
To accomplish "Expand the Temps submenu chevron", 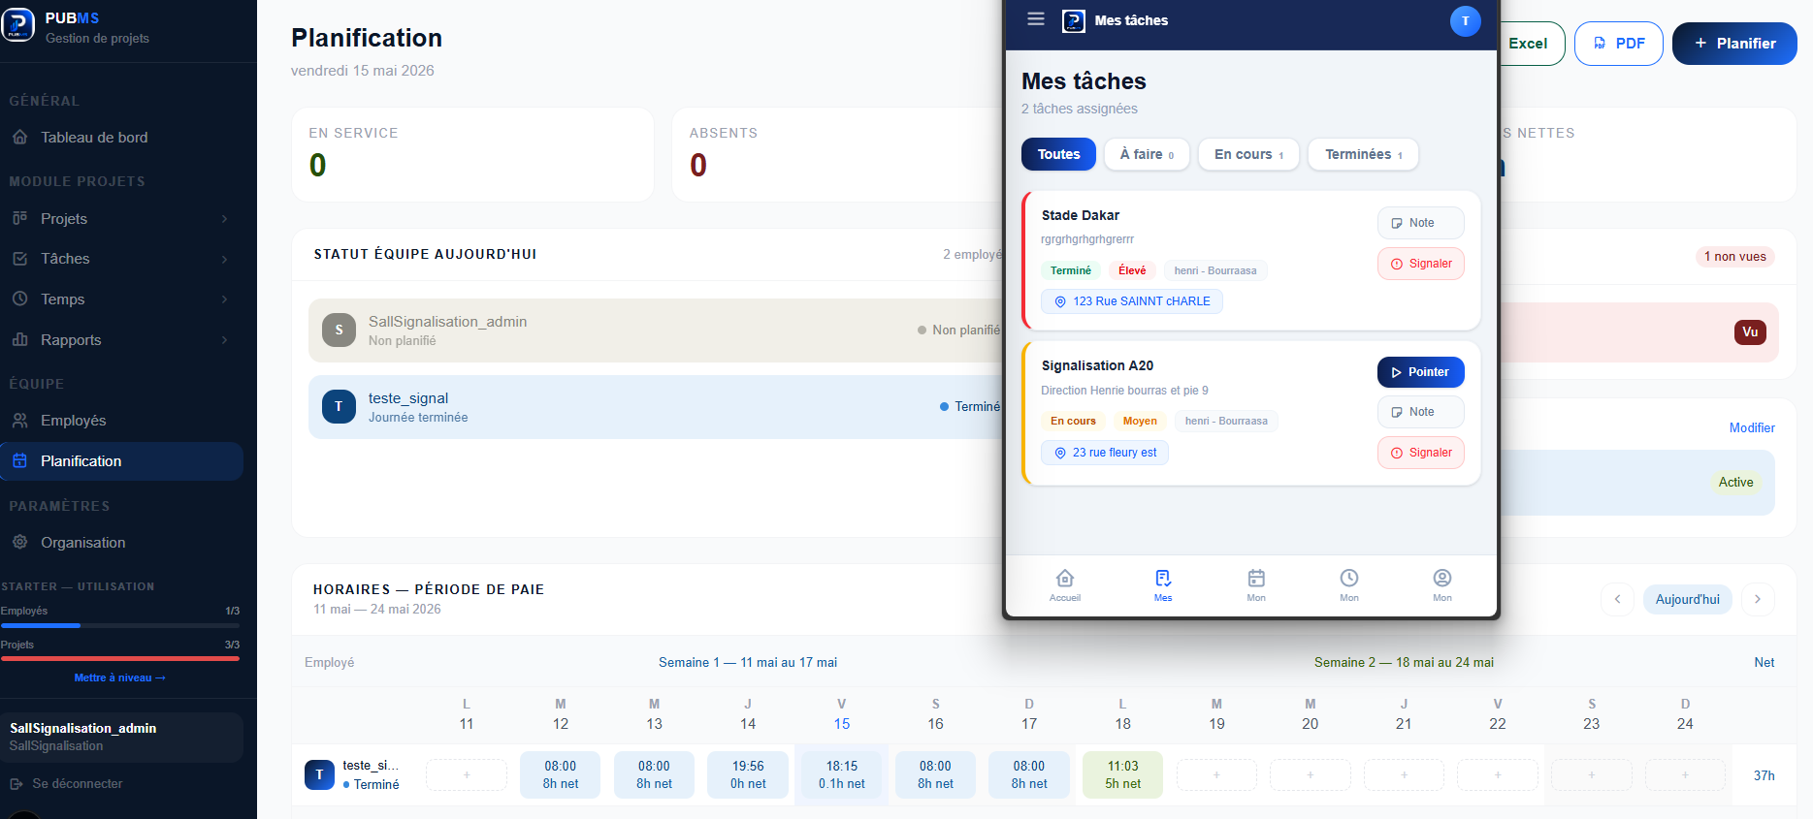I will [225, 299].
